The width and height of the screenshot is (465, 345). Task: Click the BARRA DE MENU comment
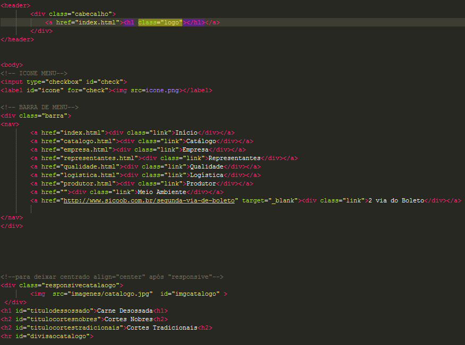pos(39,107)
